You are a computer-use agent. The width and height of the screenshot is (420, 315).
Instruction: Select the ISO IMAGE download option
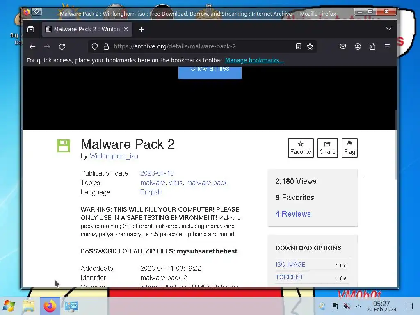pos(290,265)
